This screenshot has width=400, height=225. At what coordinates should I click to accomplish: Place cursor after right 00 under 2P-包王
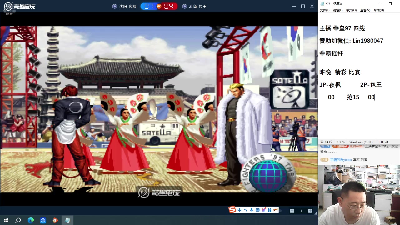pos(374,97)
